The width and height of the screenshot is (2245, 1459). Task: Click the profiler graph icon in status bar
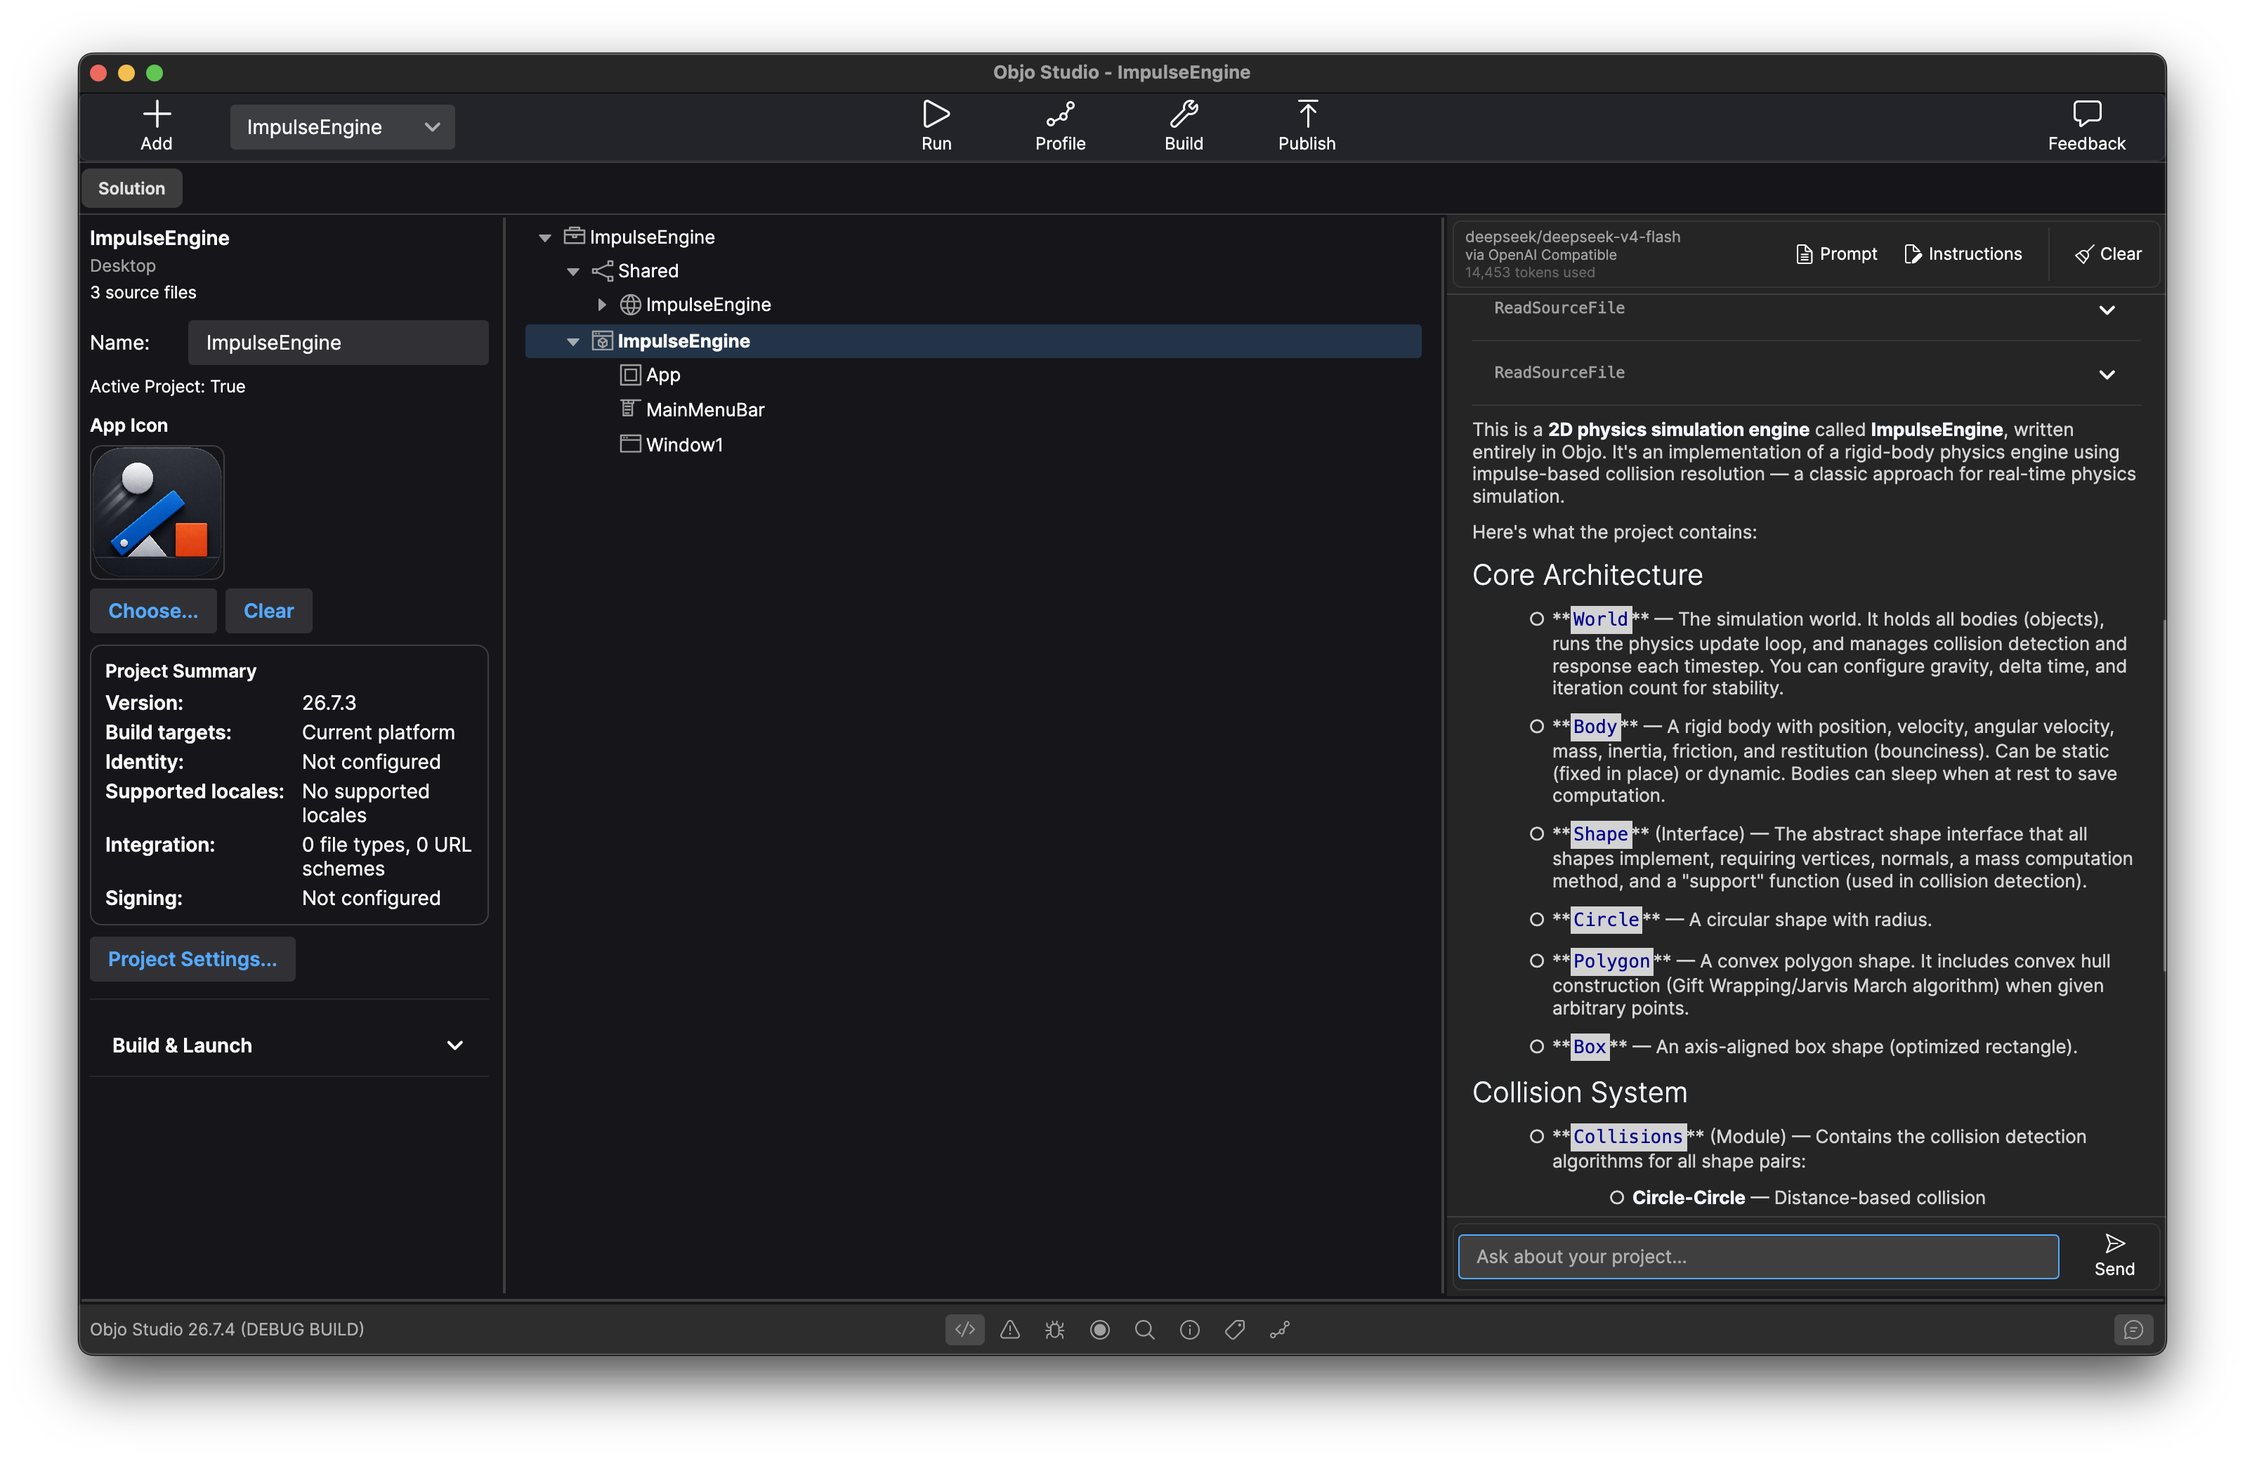[1279, 1329]
